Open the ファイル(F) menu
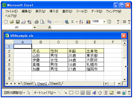 click(12, 11)
